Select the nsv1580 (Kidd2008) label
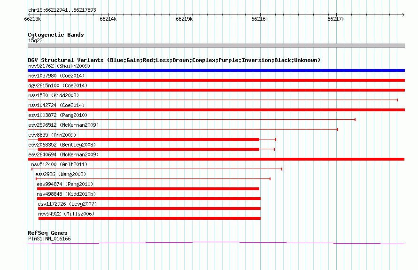418x270 pixels. click(54, 95)
